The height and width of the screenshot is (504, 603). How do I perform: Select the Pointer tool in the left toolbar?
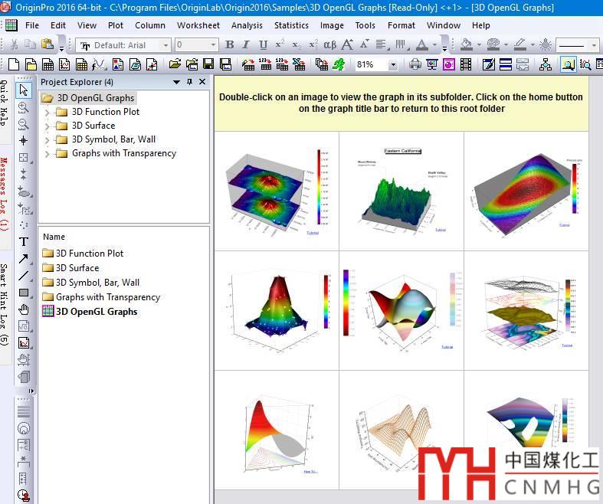pyautogui.click(x=24, y=90)
